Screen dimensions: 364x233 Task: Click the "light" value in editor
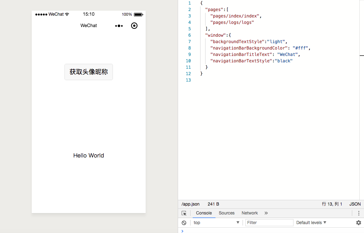(x=276, y=42)
